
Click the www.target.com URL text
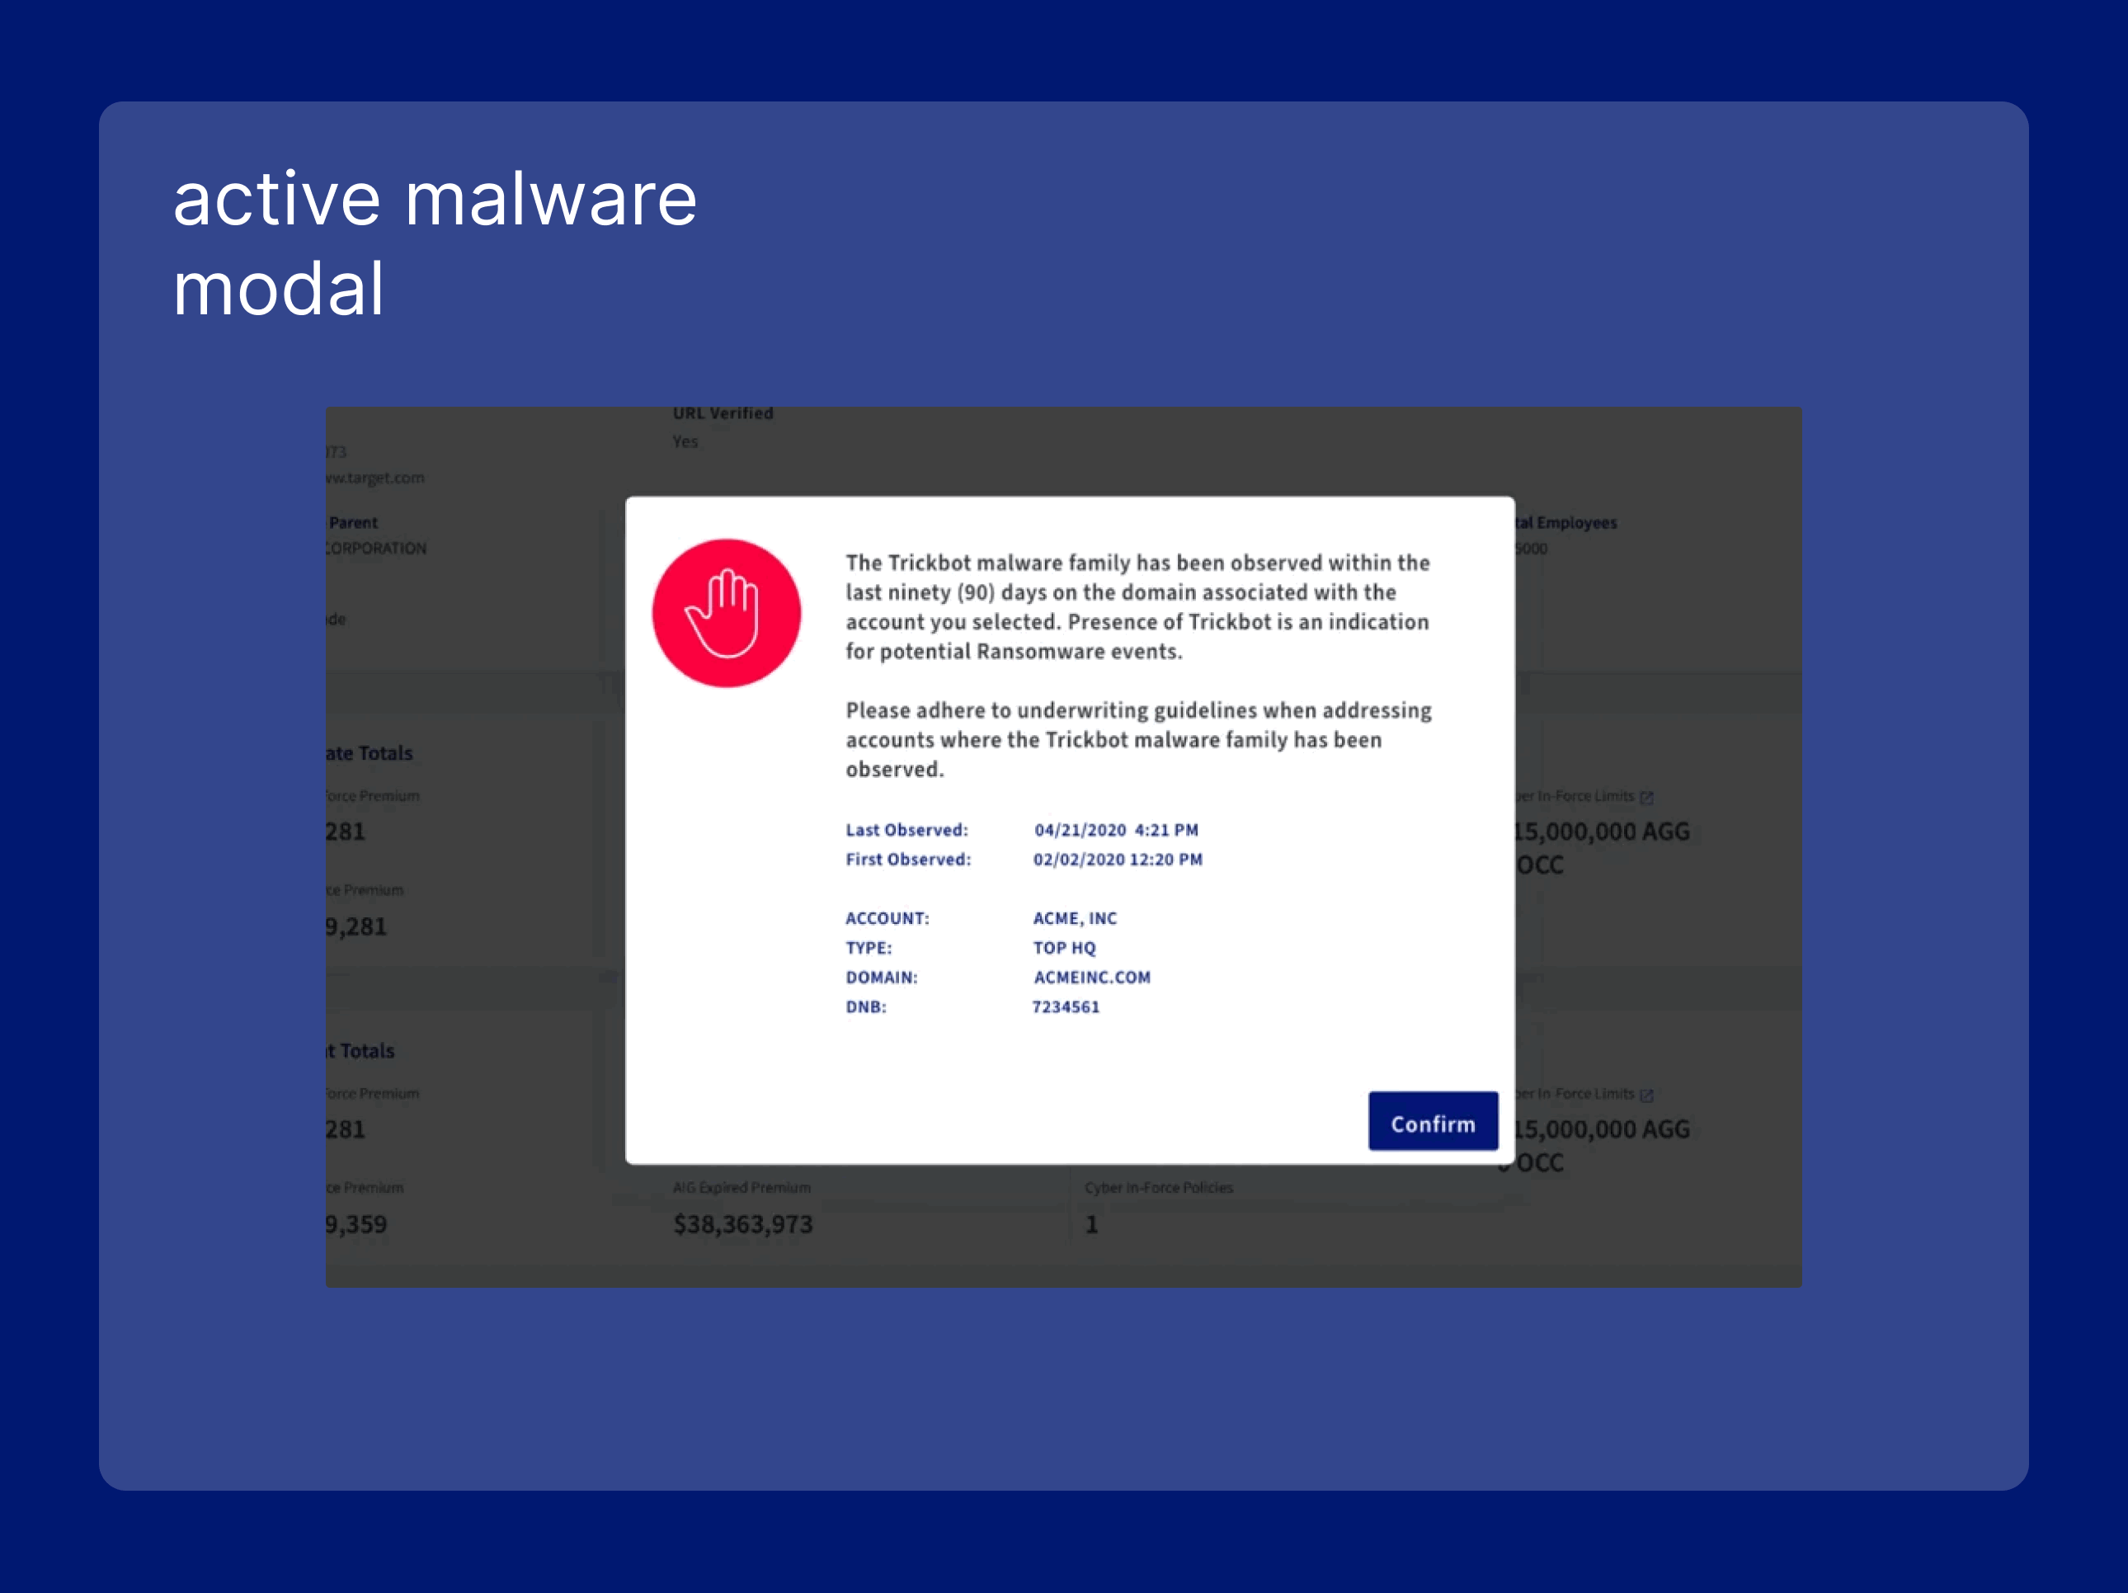coord(375,478)
